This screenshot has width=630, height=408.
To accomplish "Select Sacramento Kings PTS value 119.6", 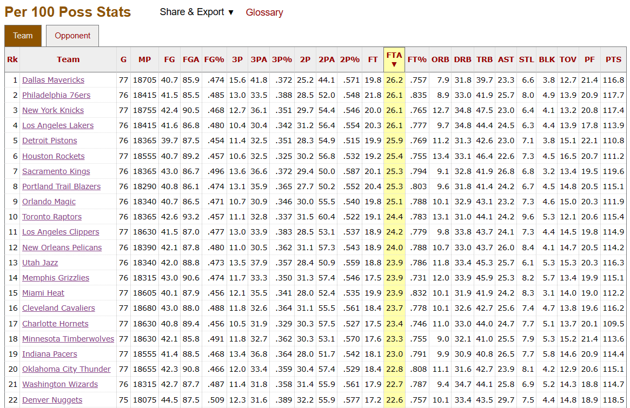I will [x=614, y=171].
